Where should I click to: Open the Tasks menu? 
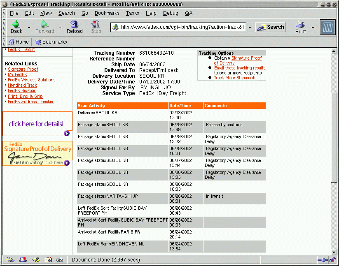pyautogui.click(x=133, y=13)
